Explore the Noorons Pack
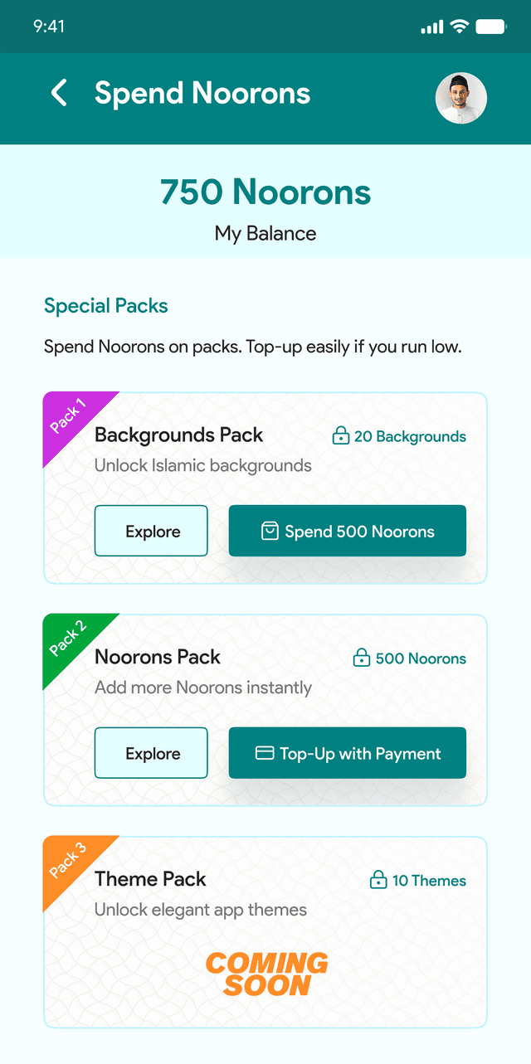Image resolution: width=531 pixels, height=1064 pixels. (151, 753)
